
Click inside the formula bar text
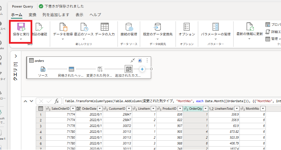[x=172, y=101]
